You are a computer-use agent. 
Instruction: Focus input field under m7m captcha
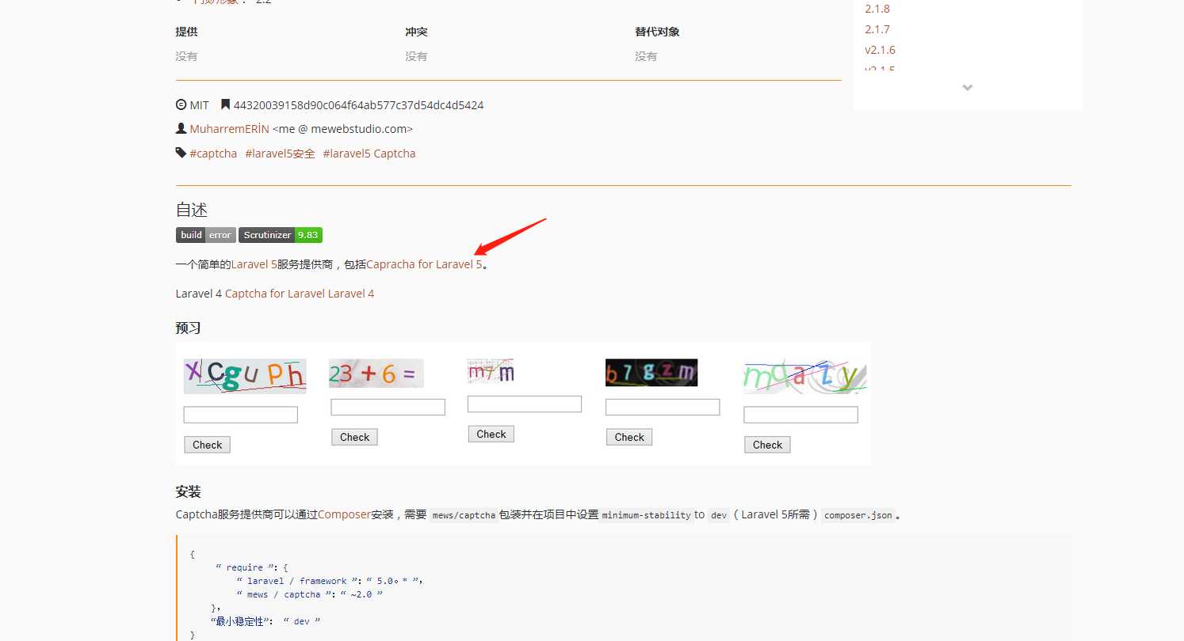point(525,404)
